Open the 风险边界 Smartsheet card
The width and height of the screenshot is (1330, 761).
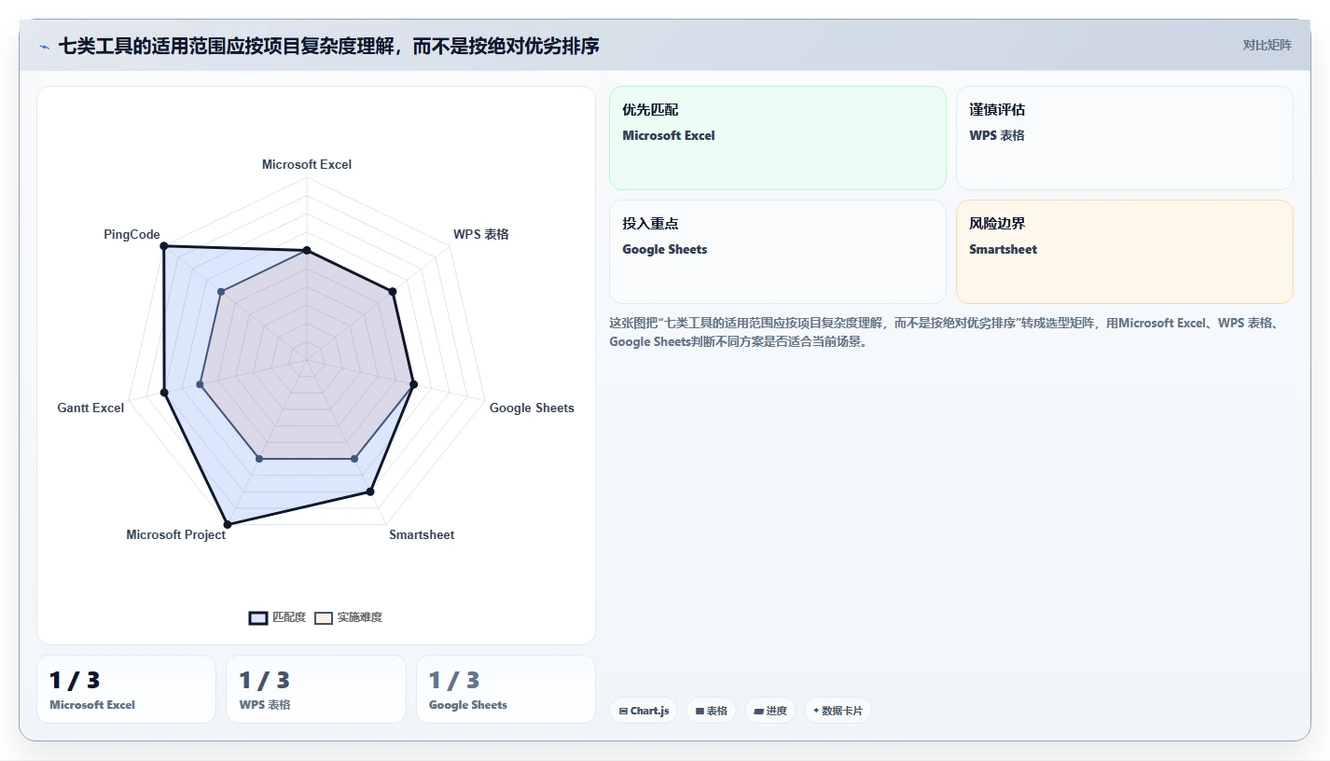pos(1125,252)
